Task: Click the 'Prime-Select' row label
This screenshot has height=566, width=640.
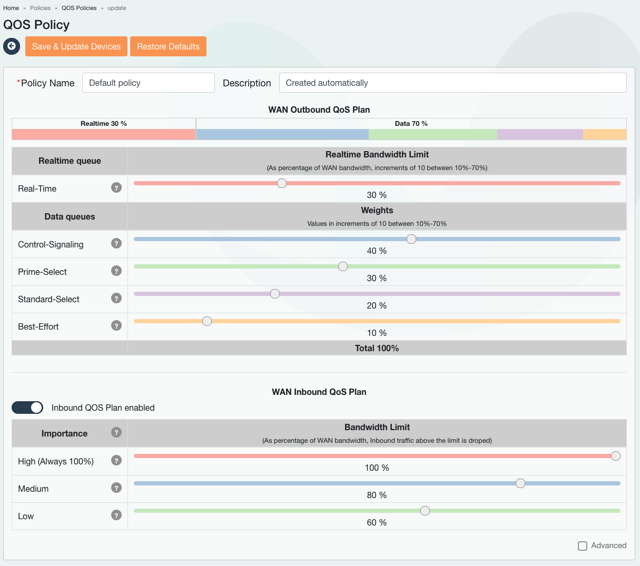Action: [x=42, y=272]
